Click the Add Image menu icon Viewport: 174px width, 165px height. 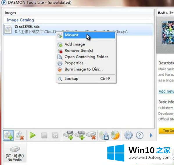(60, 45)
